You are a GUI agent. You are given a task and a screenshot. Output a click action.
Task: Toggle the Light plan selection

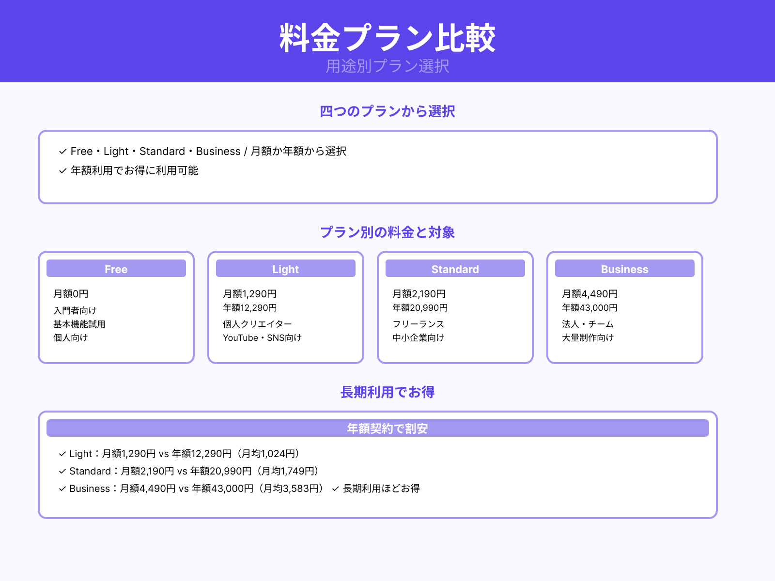[285, 269]
